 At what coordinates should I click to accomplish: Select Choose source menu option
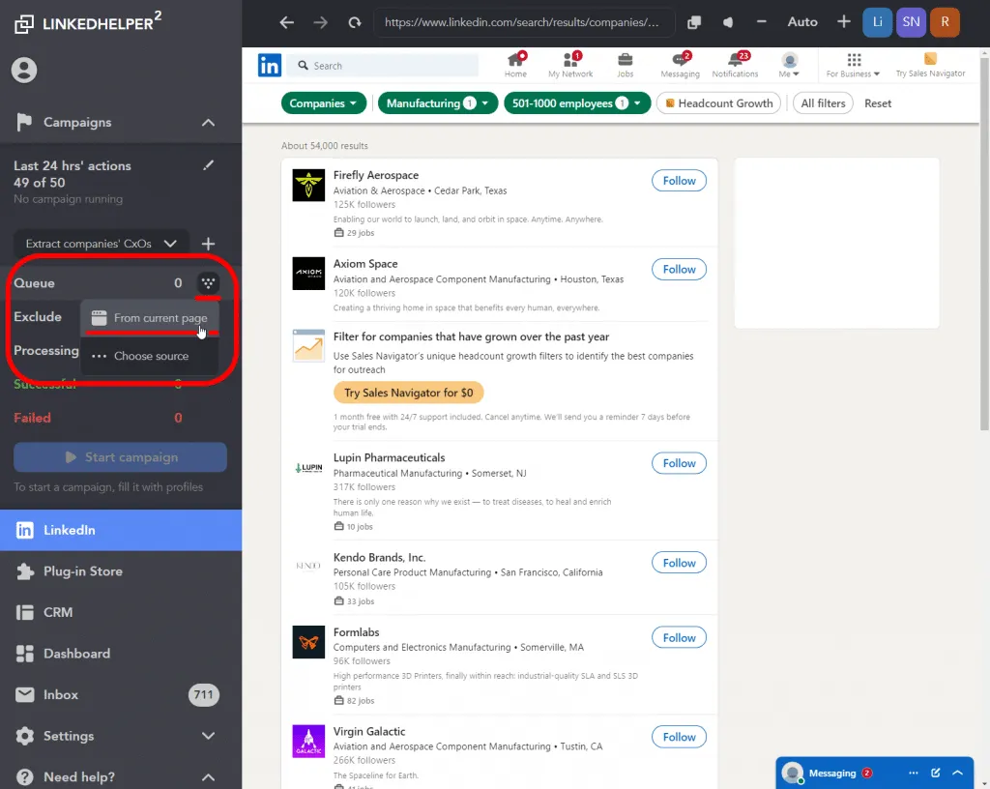150,356
